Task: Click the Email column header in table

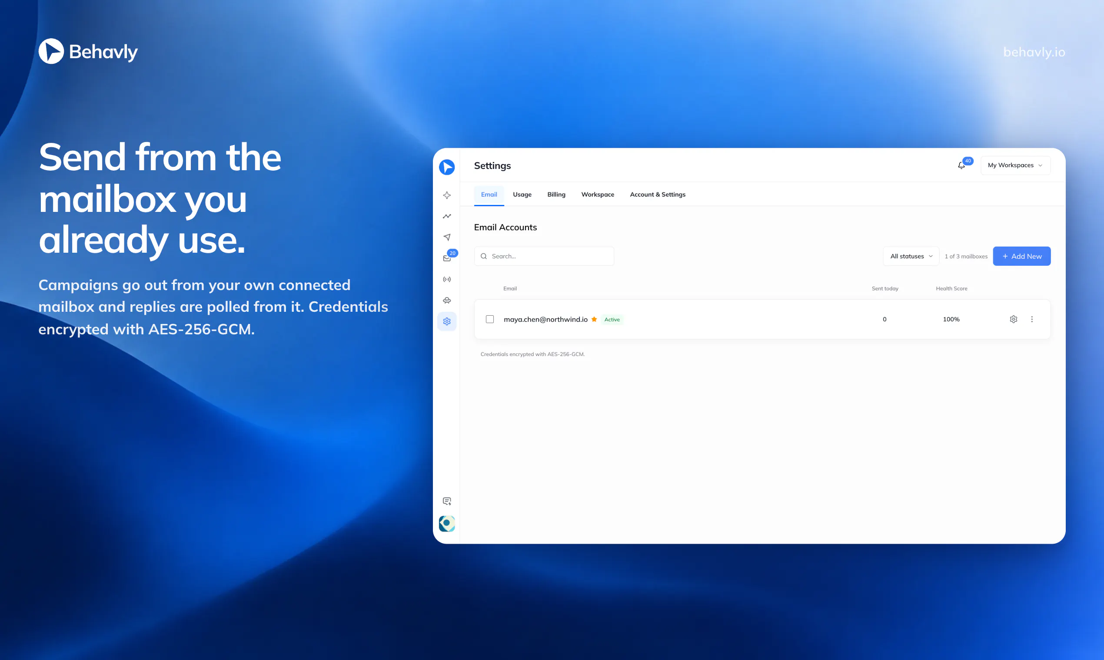Action: (510, 289)
